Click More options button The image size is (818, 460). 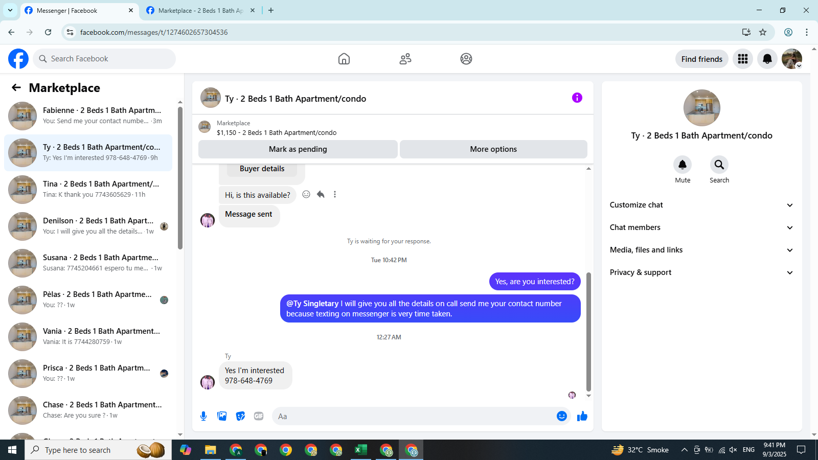[493, 149]
